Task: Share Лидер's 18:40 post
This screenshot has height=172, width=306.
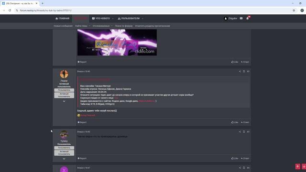Action: 240,71
